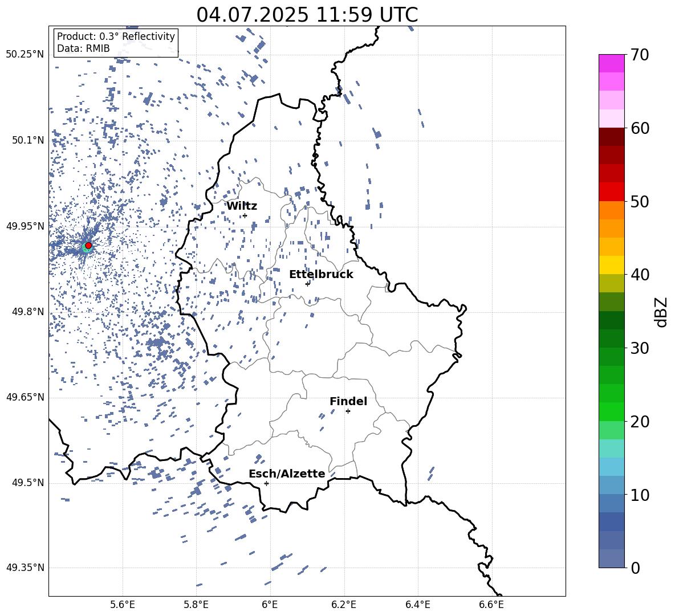Click the colorbar tick value 30
The height and width of the screenshot is (616, 675).
pos(640,348)
